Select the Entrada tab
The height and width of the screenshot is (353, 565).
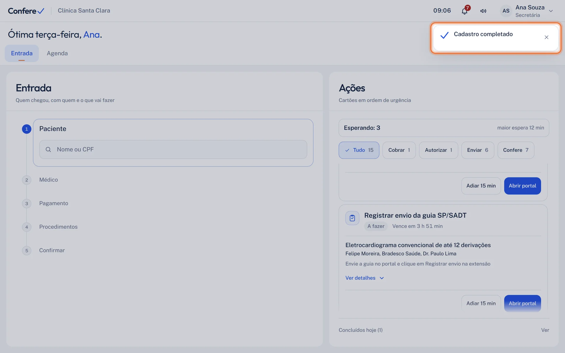[x=22, y=53]
